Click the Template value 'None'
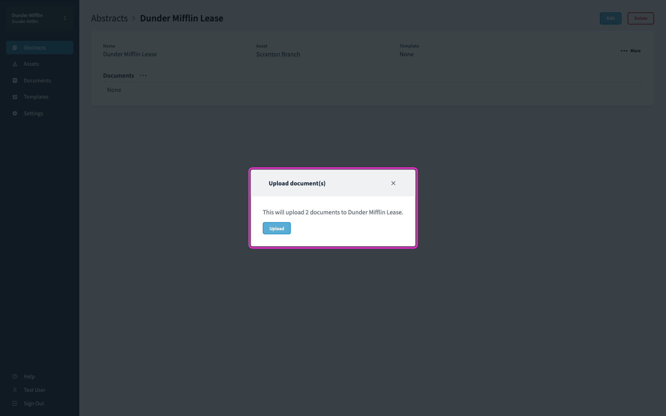The image size is (666, 416). pos(407,54)
